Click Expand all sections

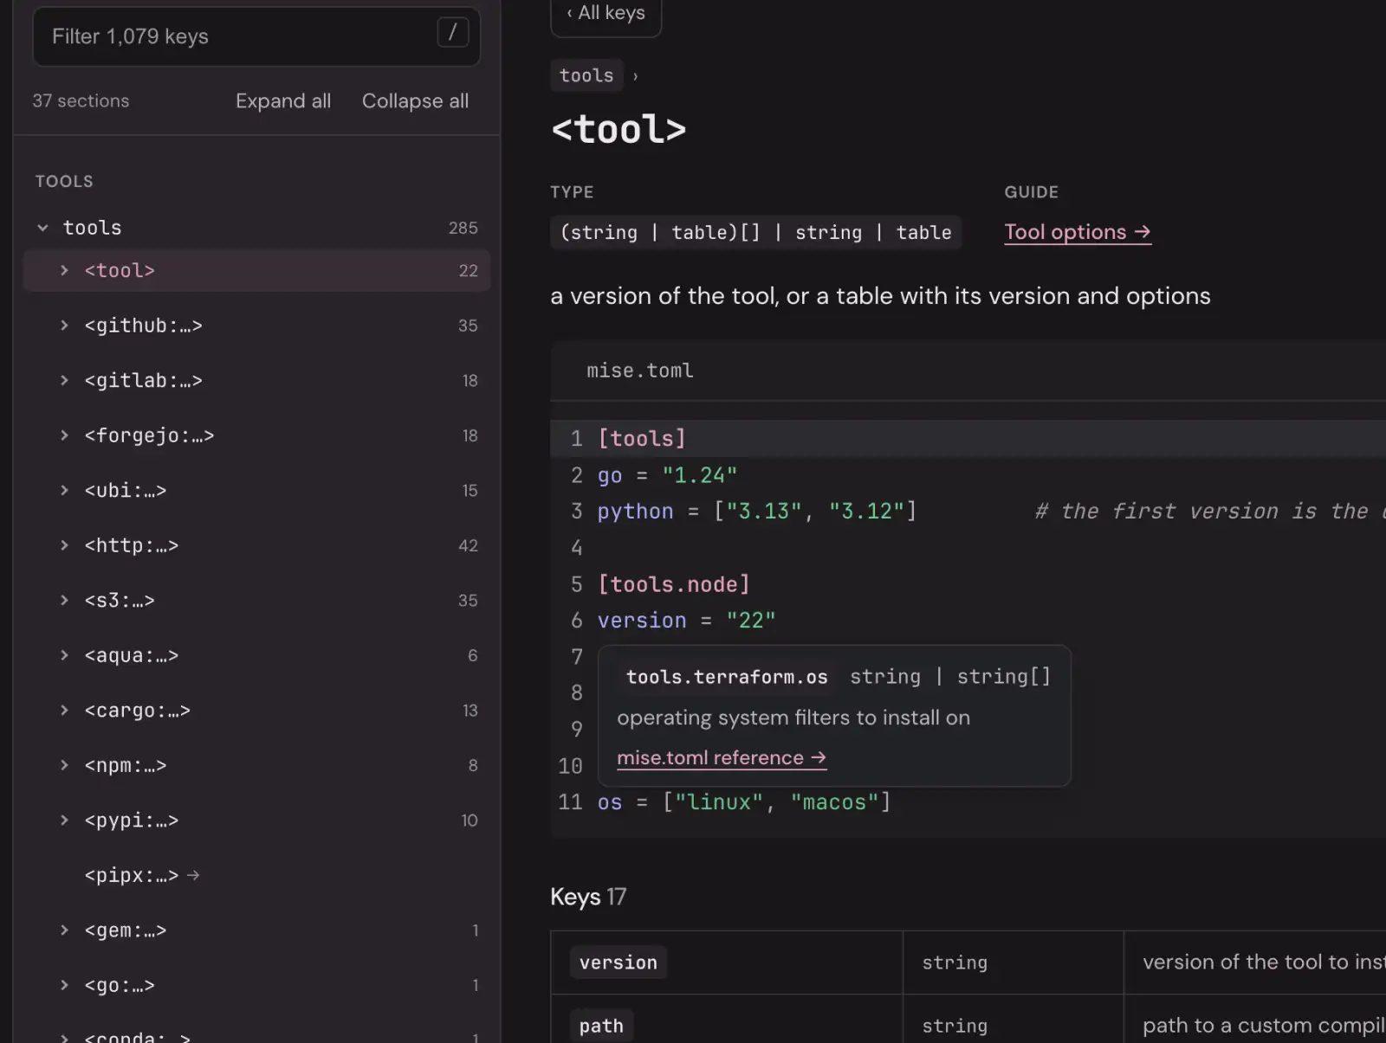(283, 101)
